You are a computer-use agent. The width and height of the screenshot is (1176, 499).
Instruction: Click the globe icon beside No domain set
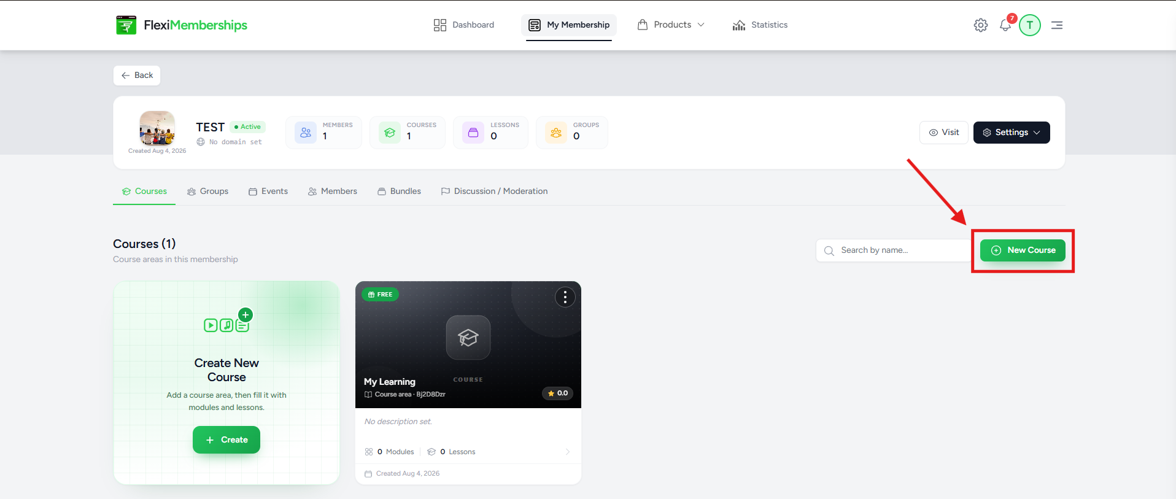(x=201, y=142)
